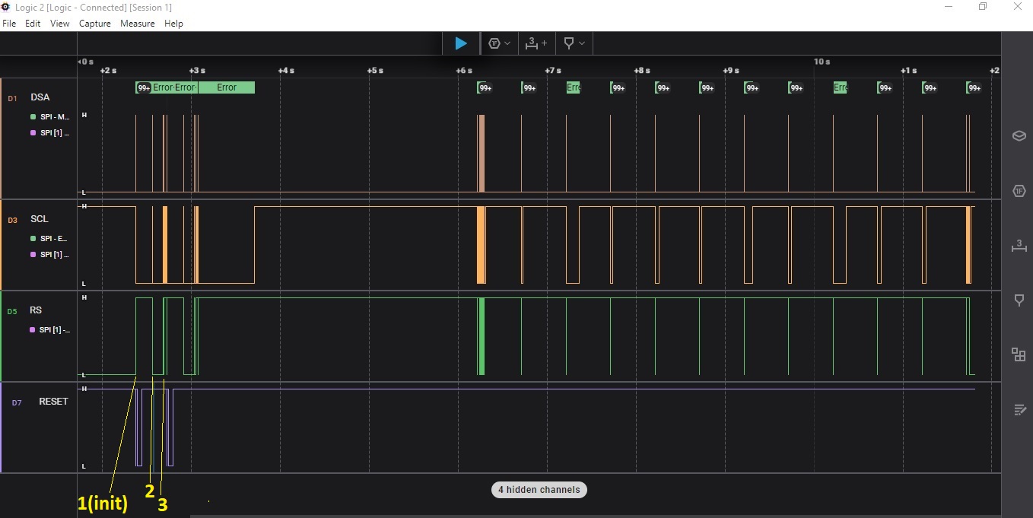Select the D3 SCL channel label
The width and height of the screenshot is (1033, 518).
click(x=39, y=219)
